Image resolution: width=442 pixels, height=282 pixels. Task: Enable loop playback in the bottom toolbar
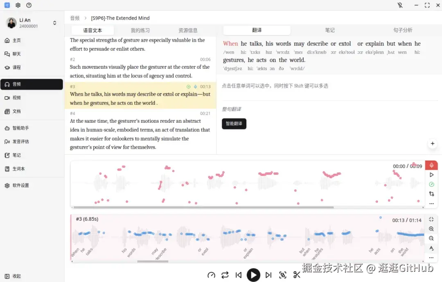point(225,275)
